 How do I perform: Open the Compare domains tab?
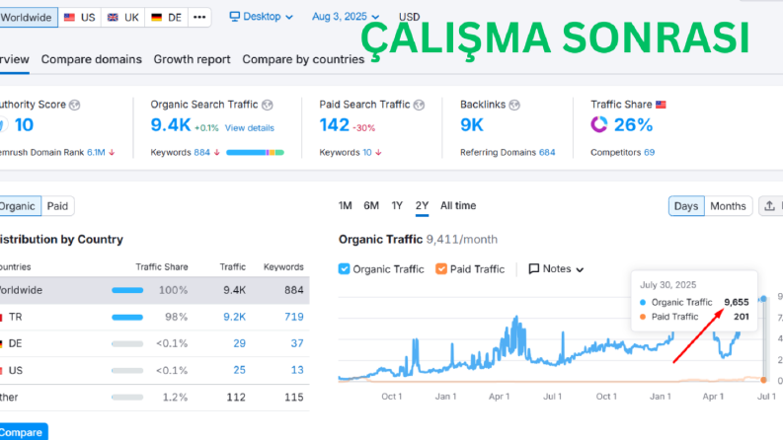pos(92,59)
